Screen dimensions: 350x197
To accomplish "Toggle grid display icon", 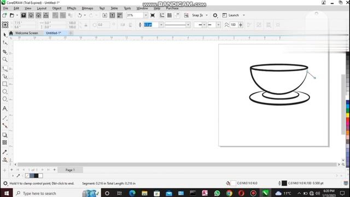I will 170,15.
